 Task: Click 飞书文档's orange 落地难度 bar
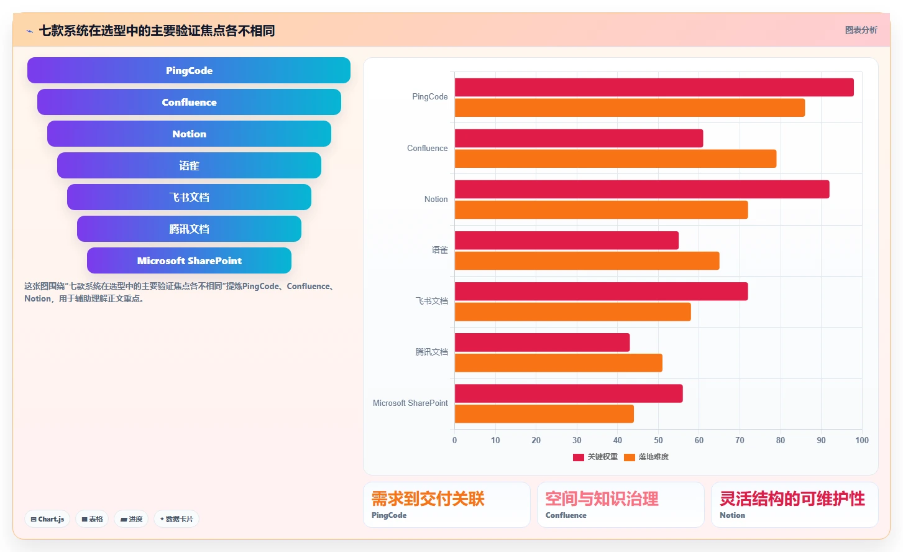point(572,311)
